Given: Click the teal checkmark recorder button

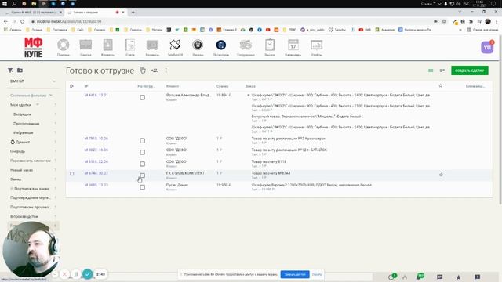Looking at the screenshot, I should pyautogui.click(x=87, y=274).
